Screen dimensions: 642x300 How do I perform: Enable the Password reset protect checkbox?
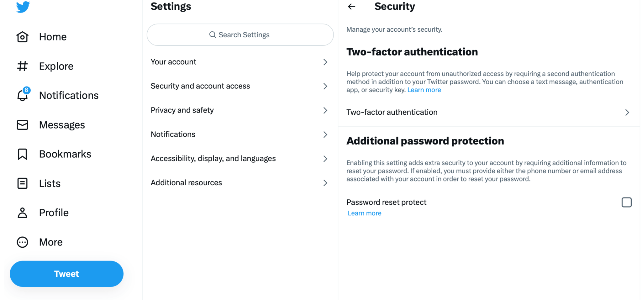pyautogui.click(x=626, y=203)
